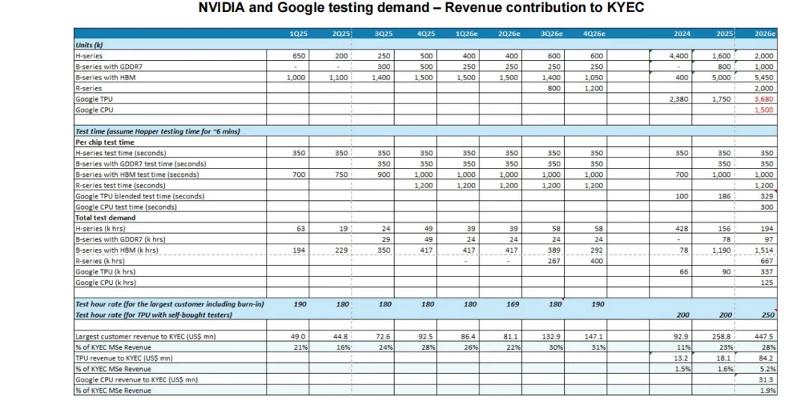Click 'Test hour rate (for TPU with self-bought testers)'

pyautogui.click(x=154, y=316)
